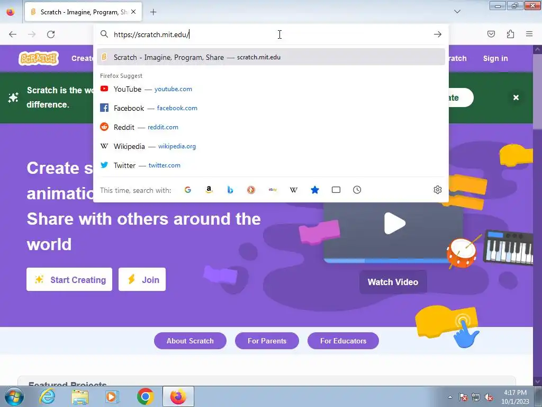Open the Extensions puzzle icon
This screenshot has width=542, height=407.
click(510, 34)
